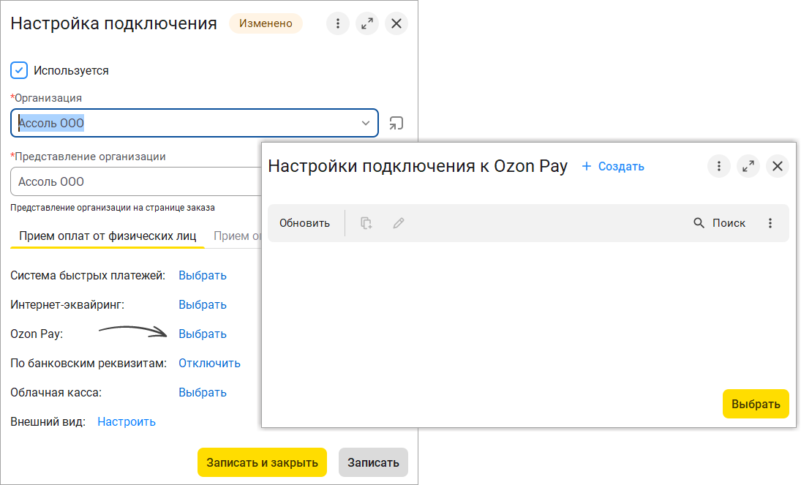Open three-dot menu in Ozon Pay dialog header
This screenshot has height=485, width=801.
[719, 166]
